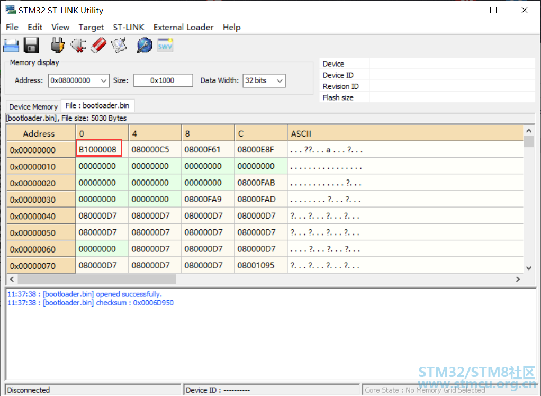Click the vertical scrollbar thumb

(x=529, y=142)
